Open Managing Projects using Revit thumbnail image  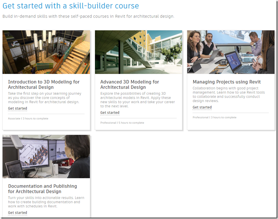click(231, 52)
